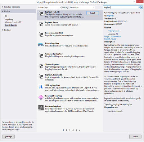
Task: Select the log4net.Azure package title
Action: point(51,22)
